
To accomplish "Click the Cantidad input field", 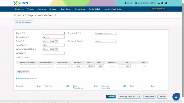I will click(77, 66).
